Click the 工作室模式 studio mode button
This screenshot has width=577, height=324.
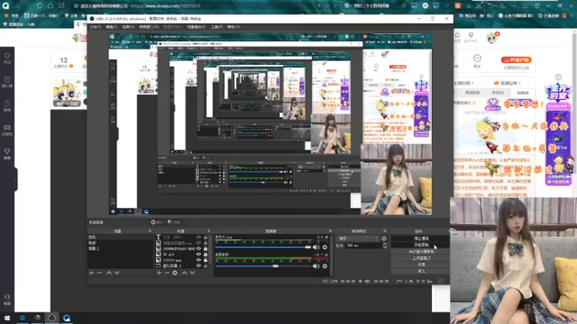[x=421, y=258]
